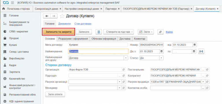Click the validity period button beside 'по' date

pyautogui.click(x=201, y=51)
